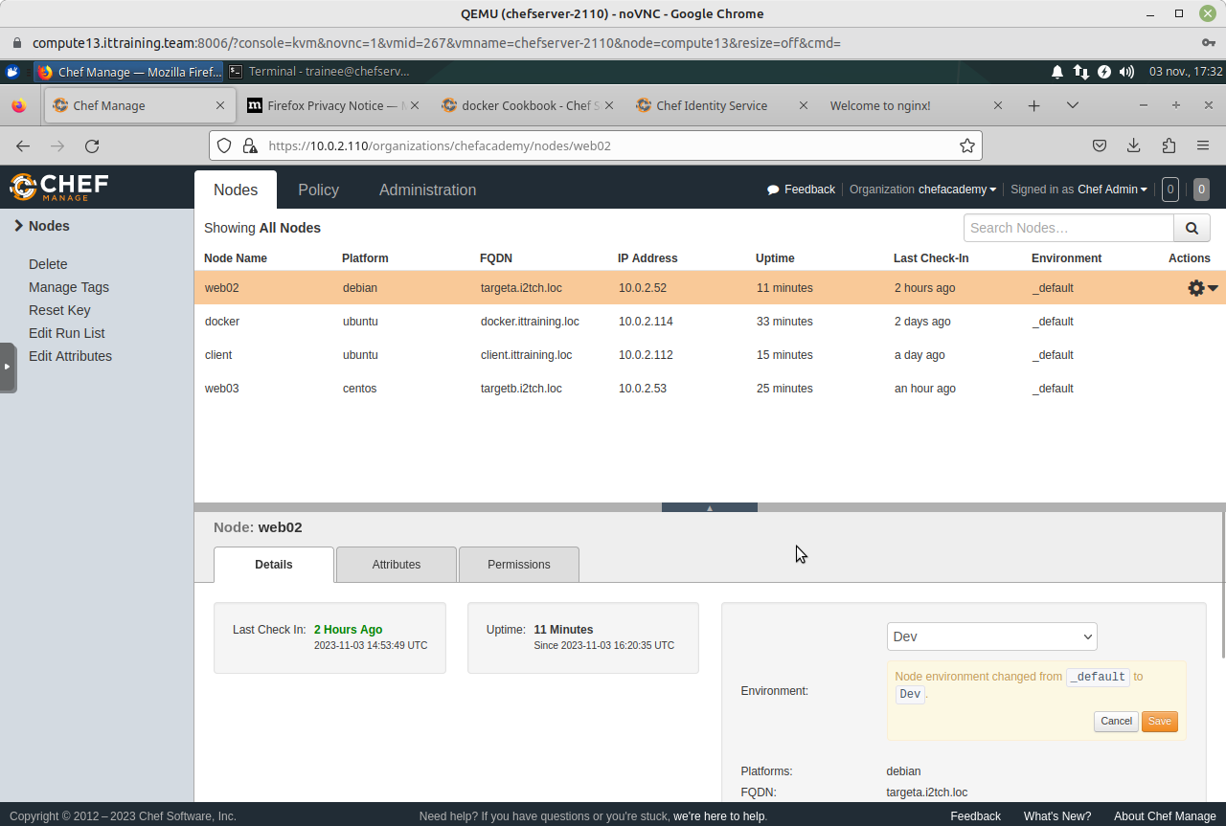Cancel the environment change
1226x826 pixels.
pyautogui.click(x=1116, y=722)
